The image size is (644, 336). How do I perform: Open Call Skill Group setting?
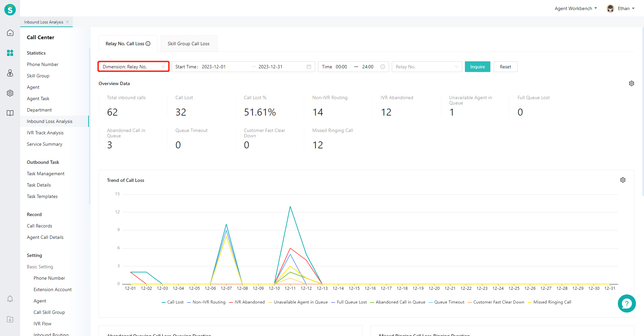tap(49, 312)
